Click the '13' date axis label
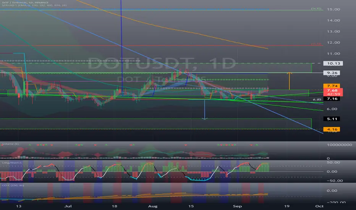This screenshot has height=210, width=356. (x=19, y=206)
